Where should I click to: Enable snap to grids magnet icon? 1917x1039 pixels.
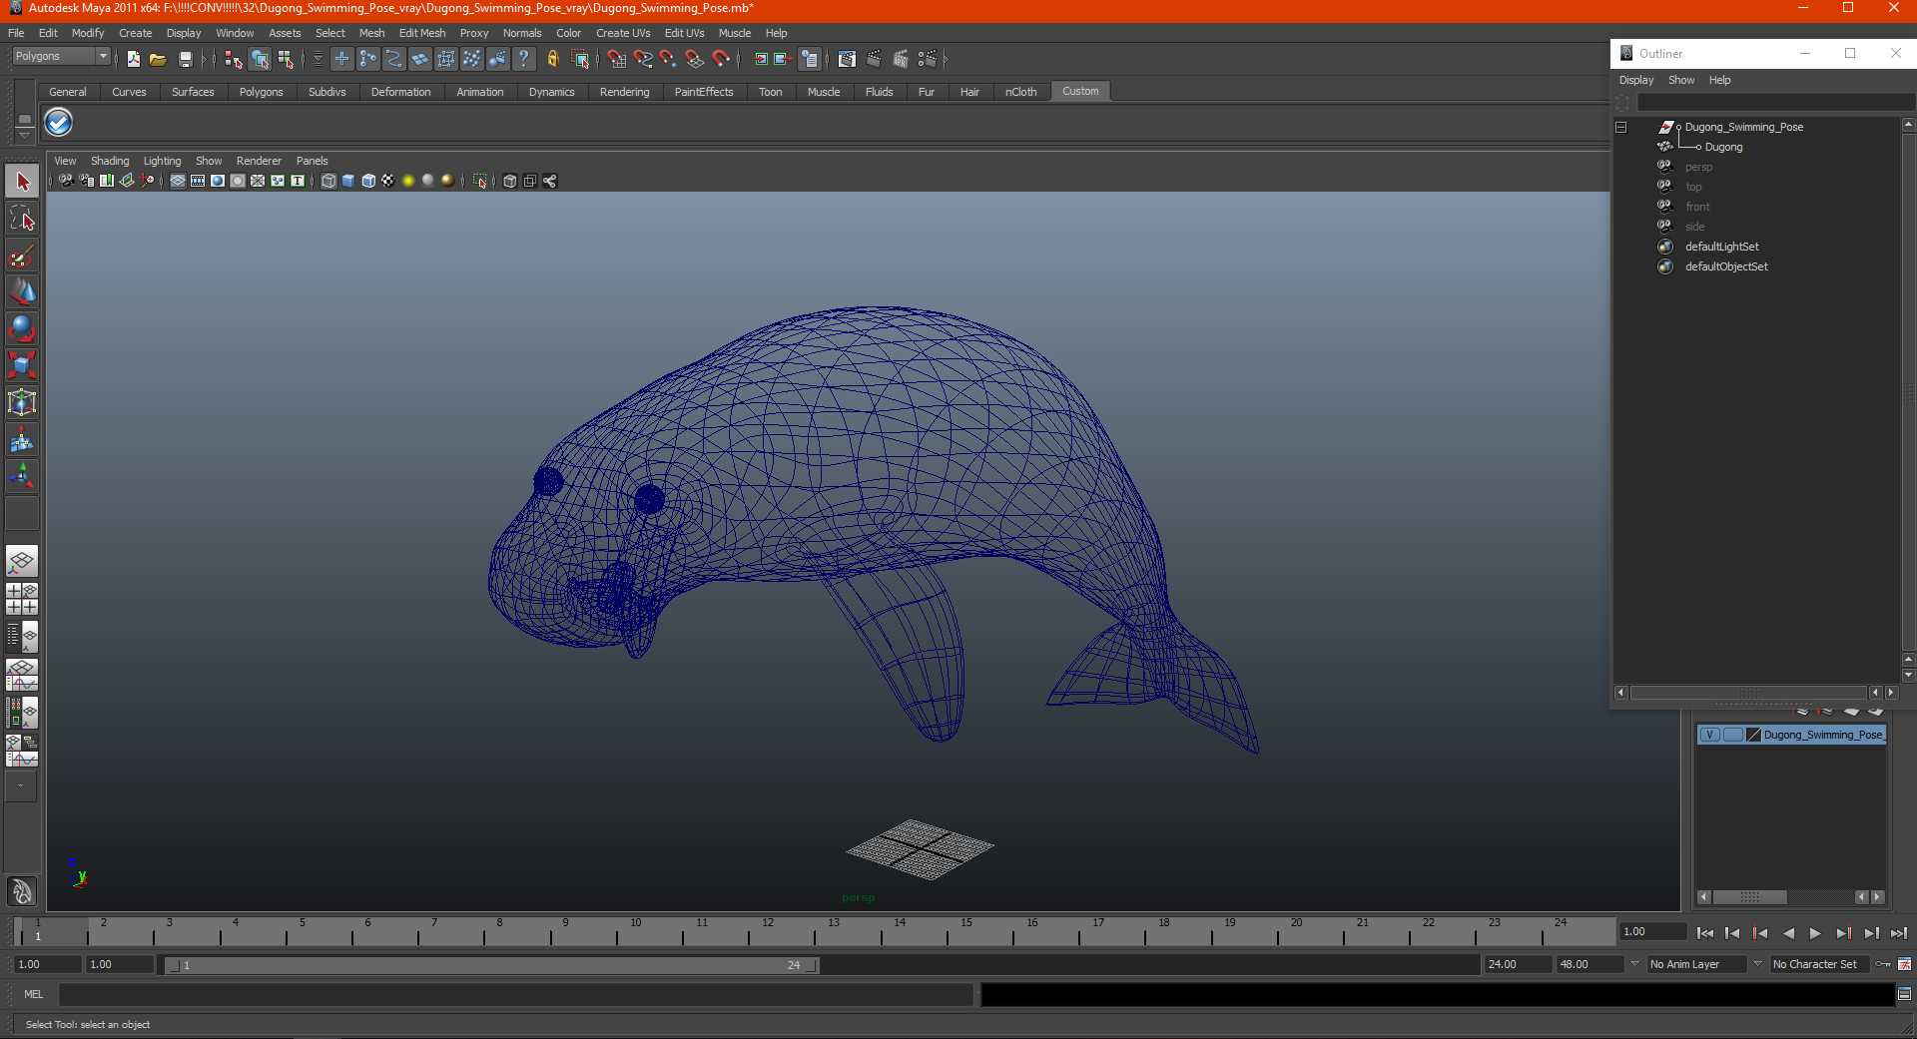(x=617, y=60)
